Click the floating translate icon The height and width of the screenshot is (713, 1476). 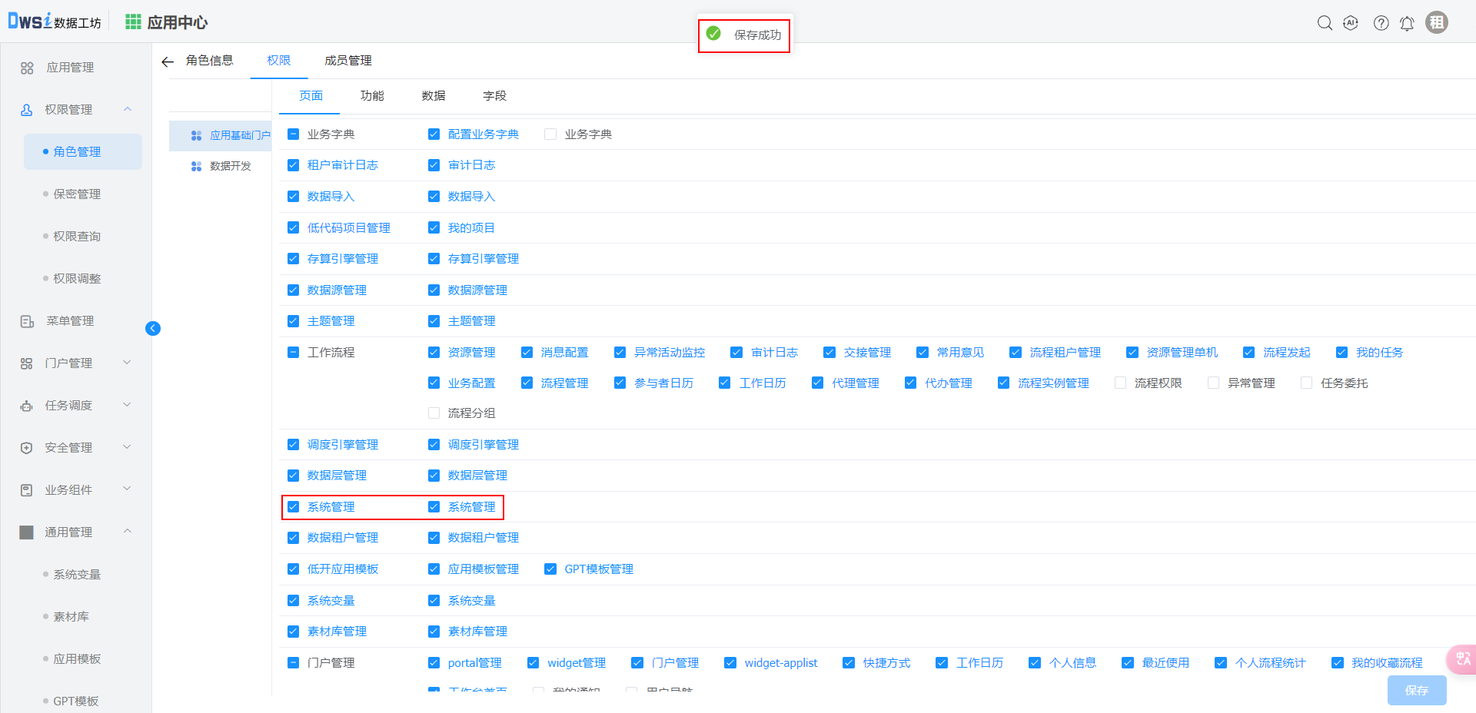(x=1462, y=658)
